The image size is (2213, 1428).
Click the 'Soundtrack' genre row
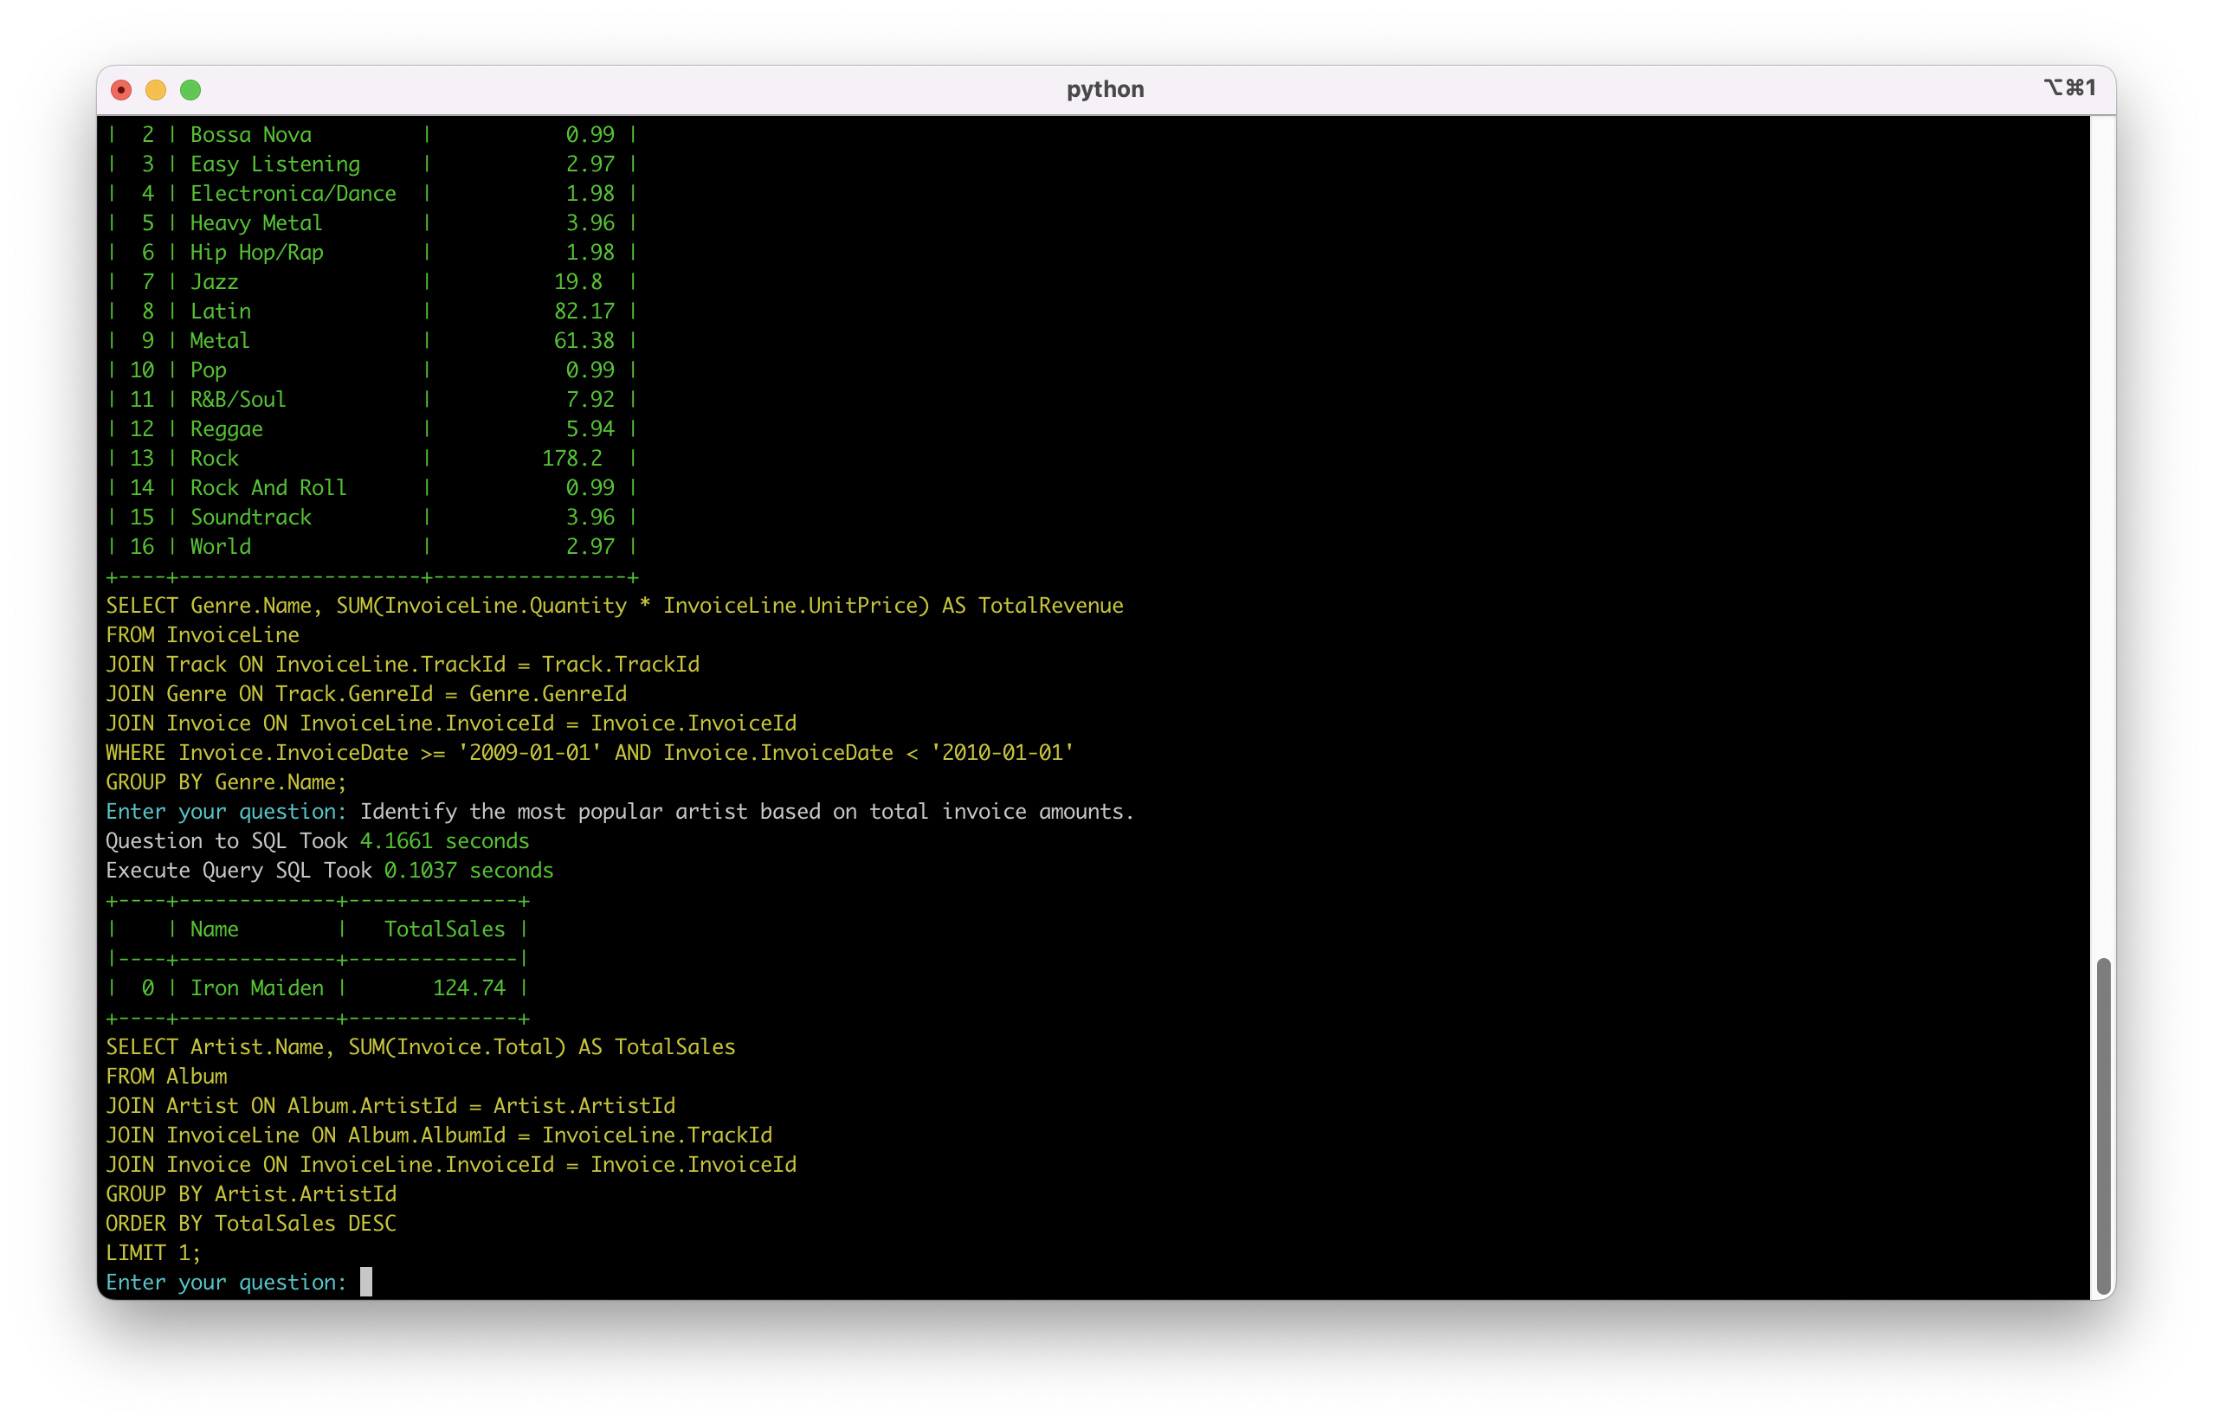click(x=372, y=518)
